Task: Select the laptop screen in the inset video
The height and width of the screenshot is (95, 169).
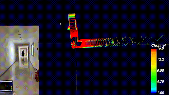Action: coord(6,86)
